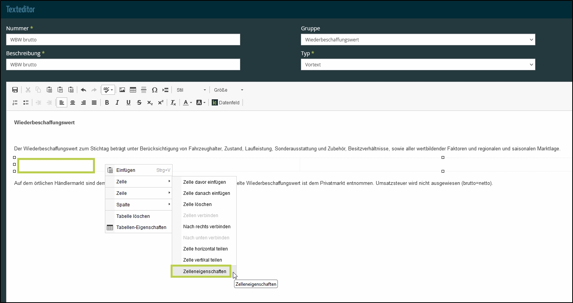Open the special character (Omega) tool
Image resolution: width=573 pixels, height=303 pixels.
point(154,90)
